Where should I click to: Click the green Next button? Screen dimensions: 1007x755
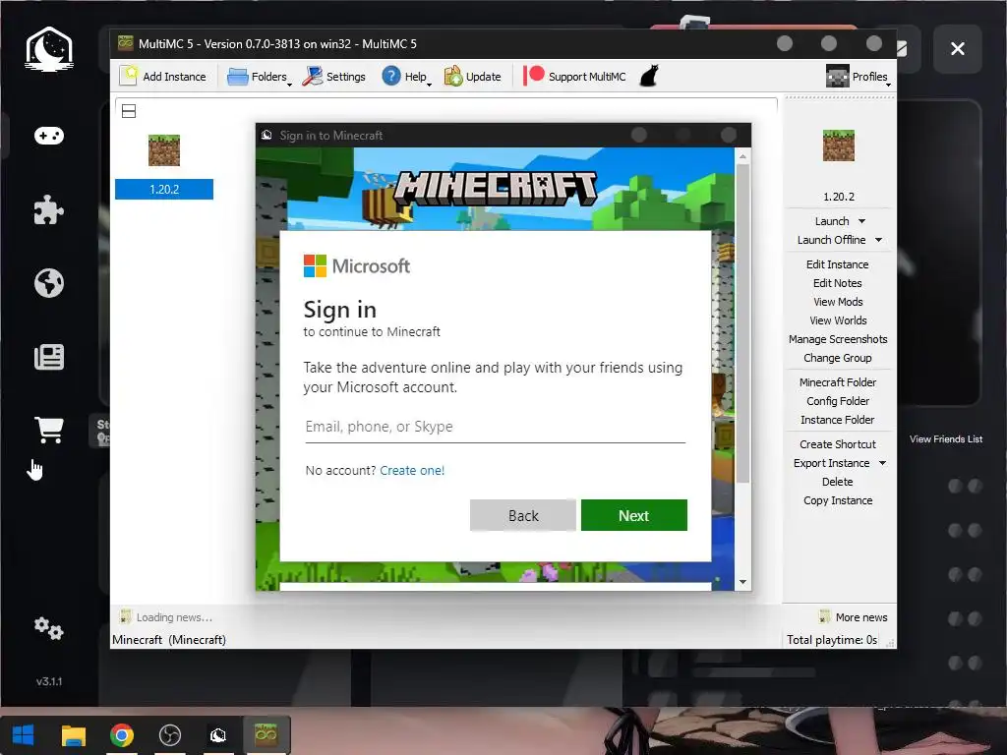(x=634, y=515)
